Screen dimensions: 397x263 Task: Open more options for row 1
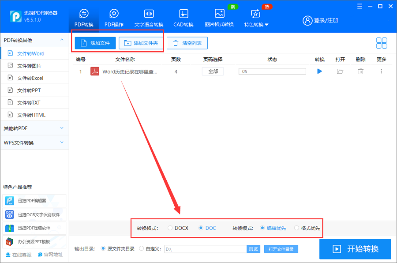click(x=381, y=71)
